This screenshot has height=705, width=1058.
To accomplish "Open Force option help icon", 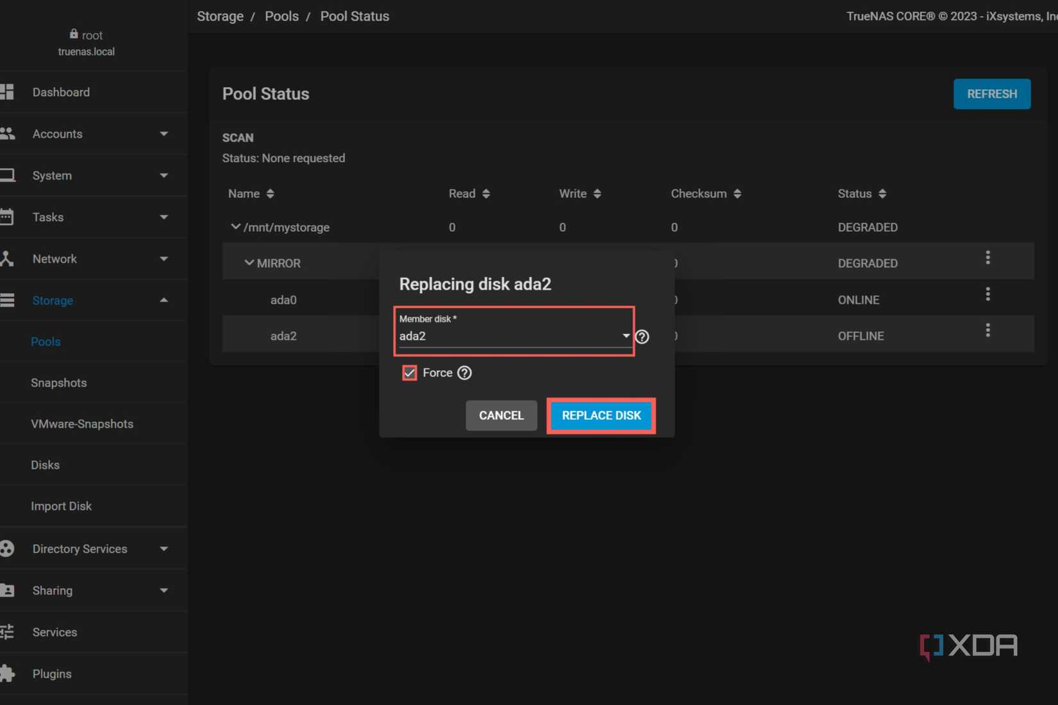I will (x=465, y=373).
